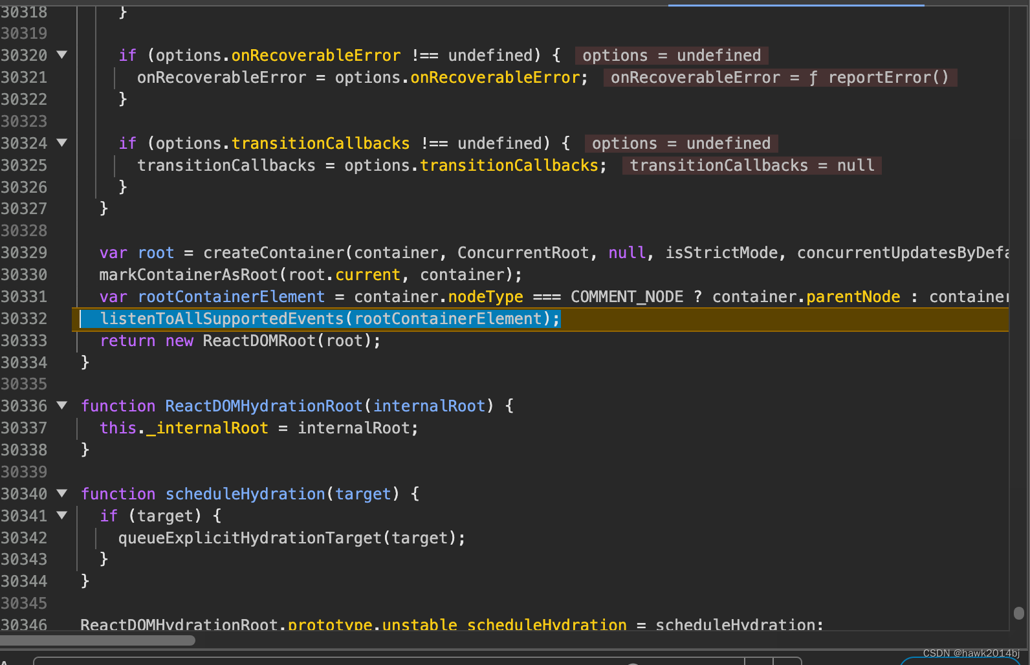The image size is (1030, 665).
Task: Click line number 30332 in the gutter
Action: pyautogui.click(x=24, y=319)
